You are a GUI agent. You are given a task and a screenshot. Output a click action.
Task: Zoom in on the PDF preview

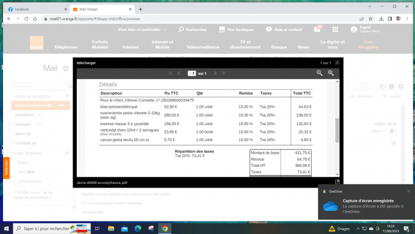tap(331, 73)
